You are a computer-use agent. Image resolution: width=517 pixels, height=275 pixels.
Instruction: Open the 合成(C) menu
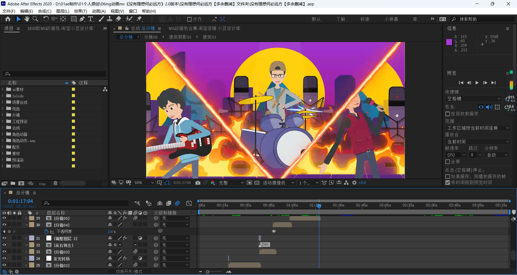(x=44, y=11)
